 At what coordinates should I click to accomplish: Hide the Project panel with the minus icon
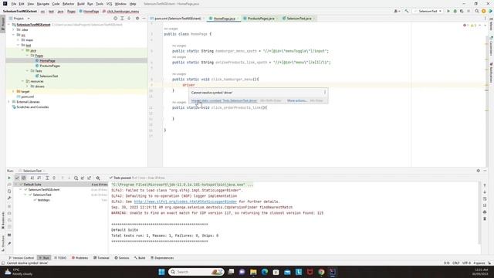point(144,19)
